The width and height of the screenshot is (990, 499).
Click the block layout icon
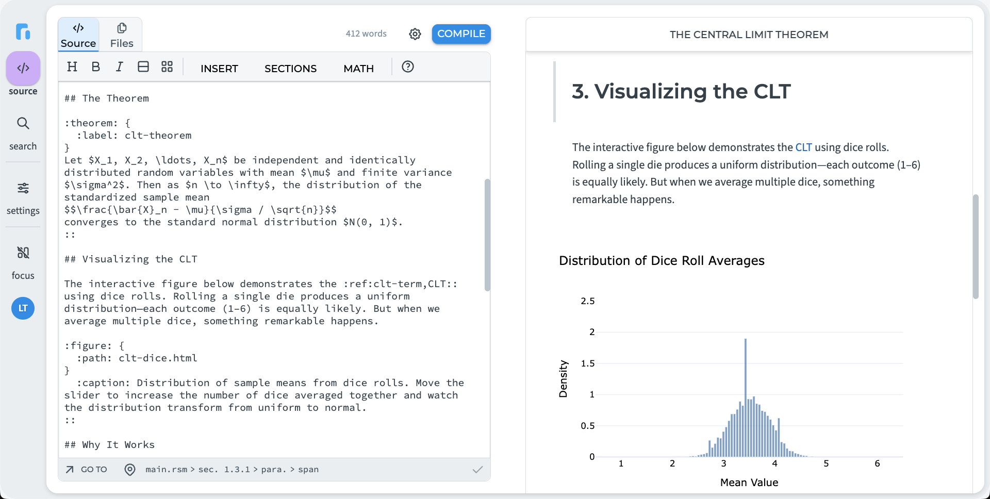coord(143,67)
